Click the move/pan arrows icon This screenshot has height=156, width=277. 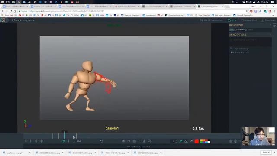pyautogui.click(x=41, y=141)
